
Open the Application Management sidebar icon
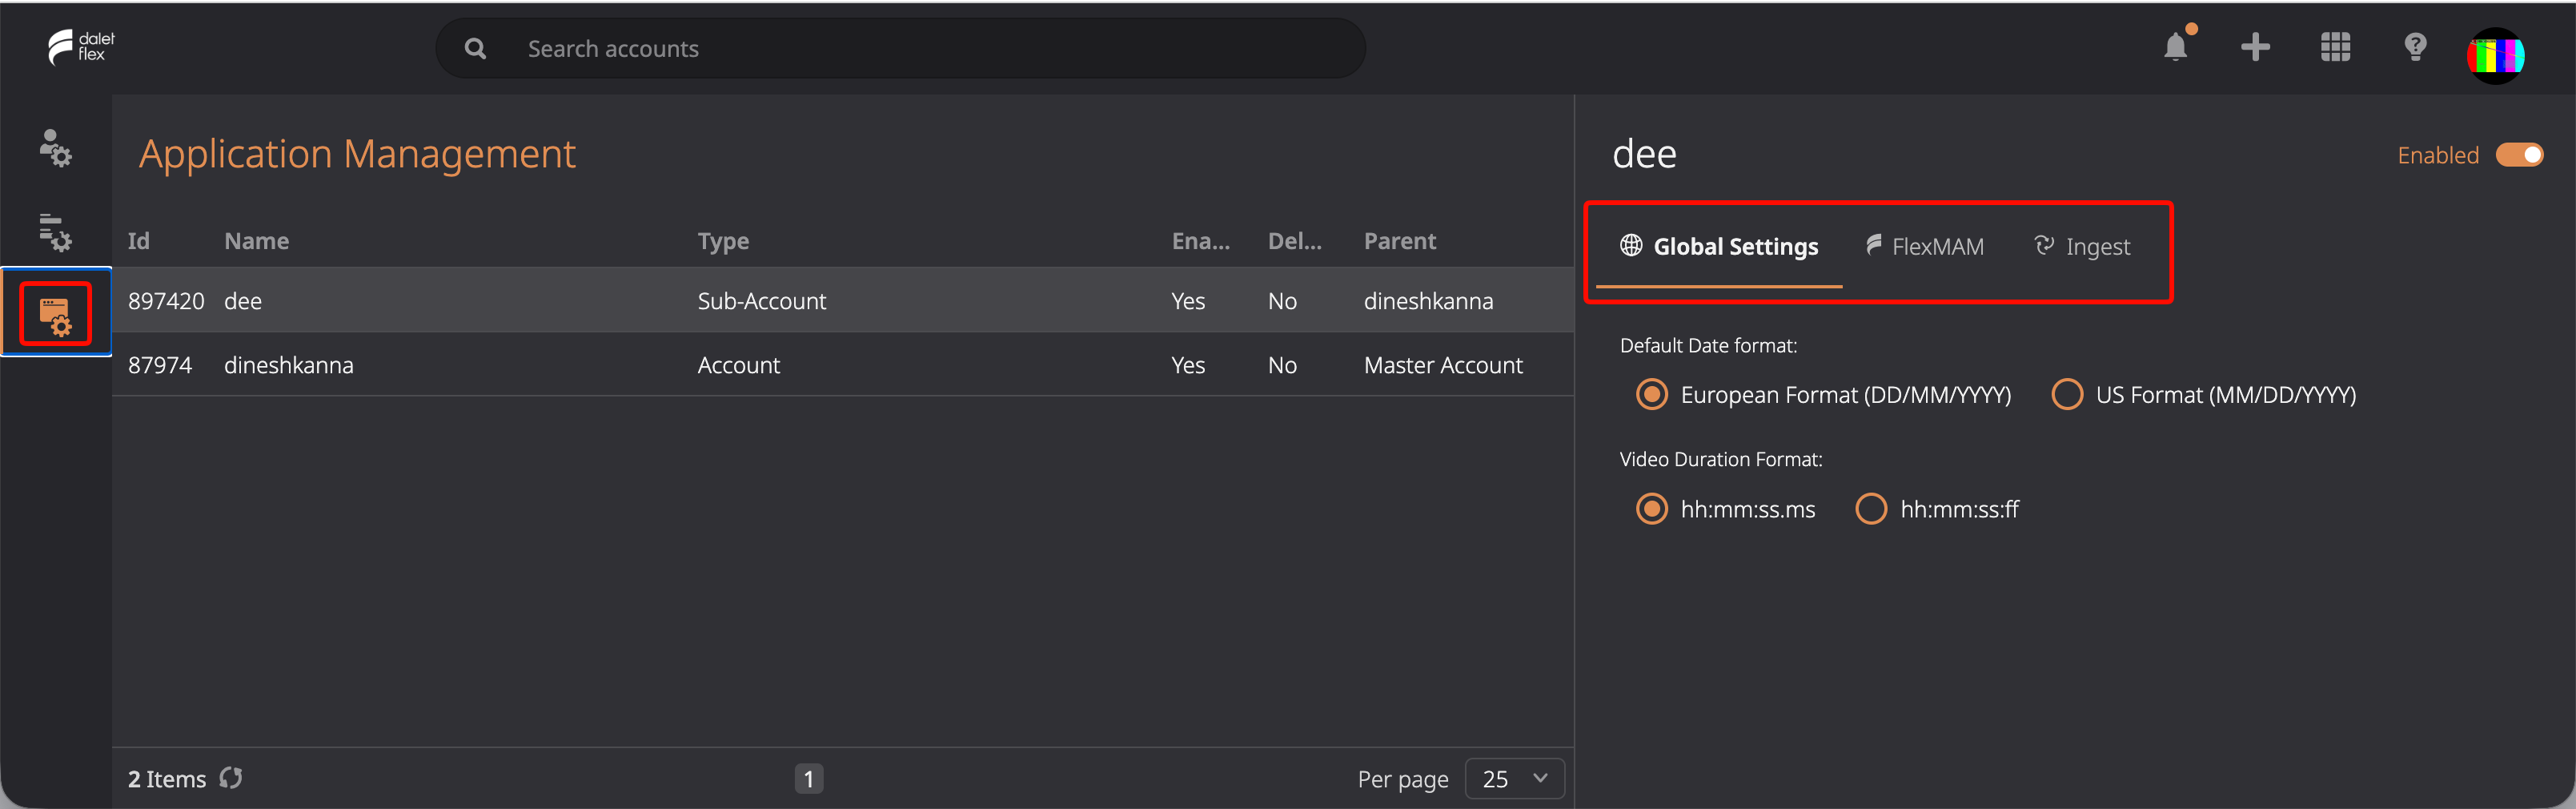click(x=55, y=316)
